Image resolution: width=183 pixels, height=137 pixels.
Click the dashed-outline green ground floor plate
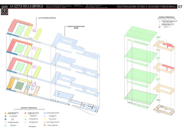(x=141, y=97)
